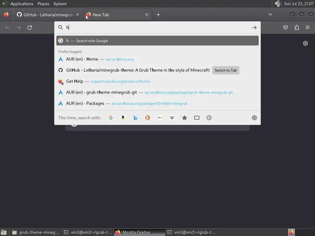The height and width of the screenshot is (236, 315).
Task: Click into the address bar text field
Action: tap(158, 27)
